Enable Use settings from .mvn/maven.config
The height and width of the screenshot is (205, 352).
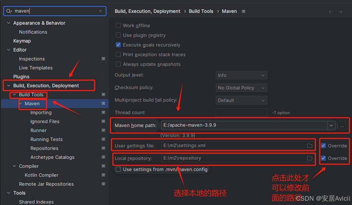[118, 169]
